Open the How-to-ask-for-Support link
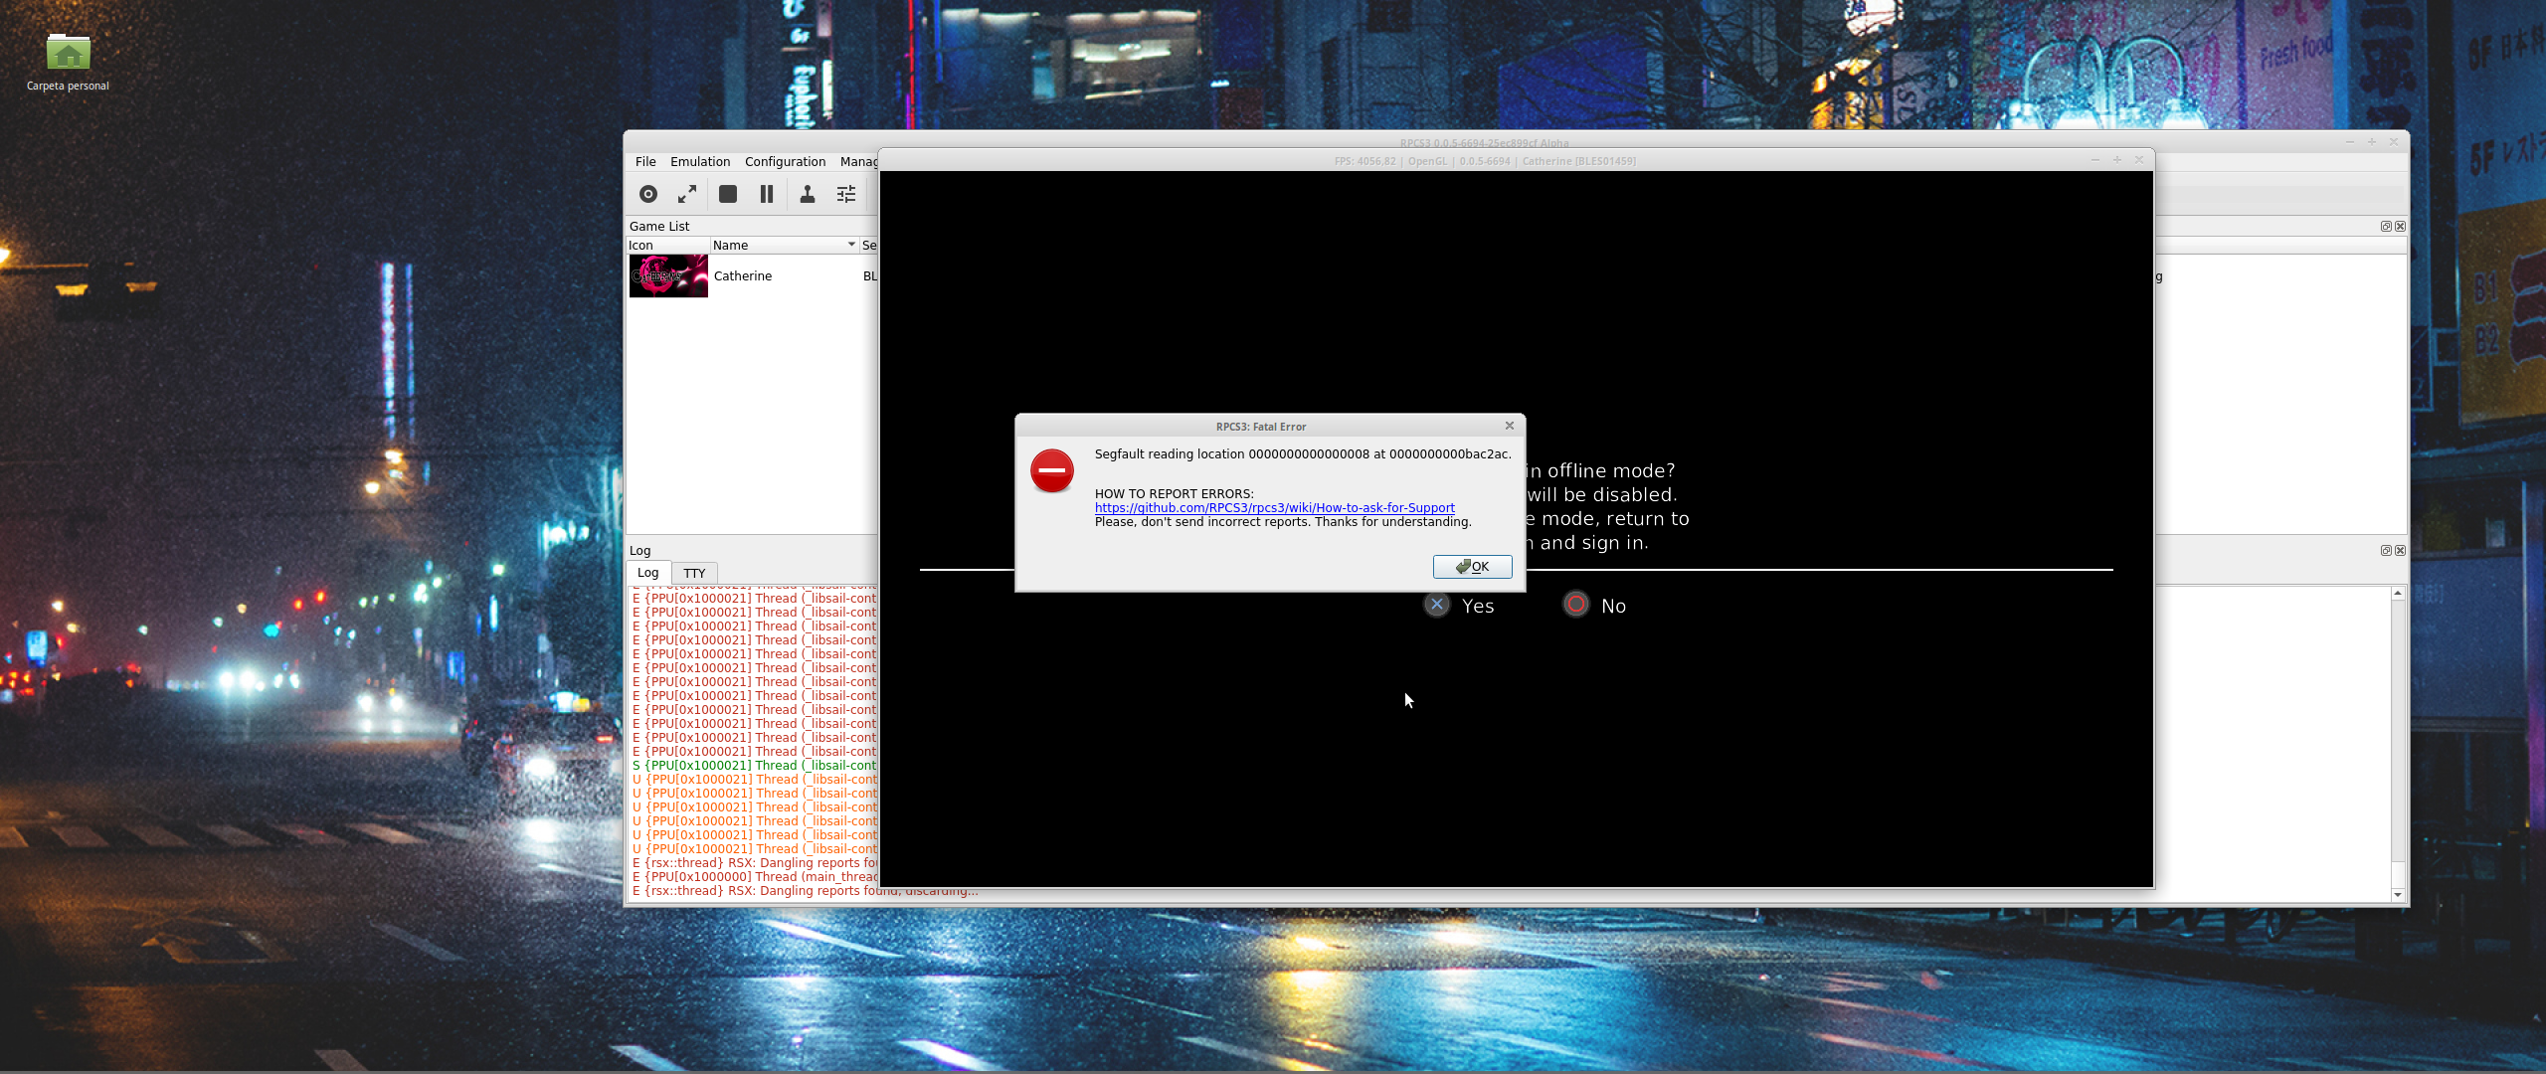This screenshot has height=1074, width=2546. pyautogui.click(x=1274, y=507)
